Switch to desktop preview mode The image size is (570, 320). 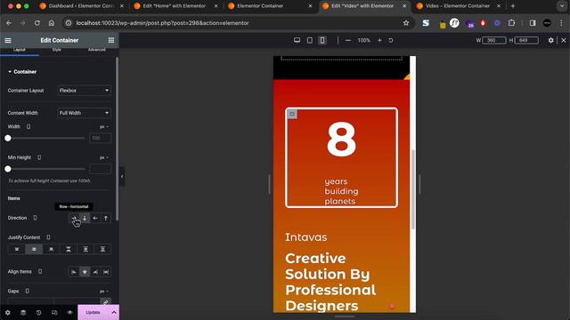click(x=297, y=40)
